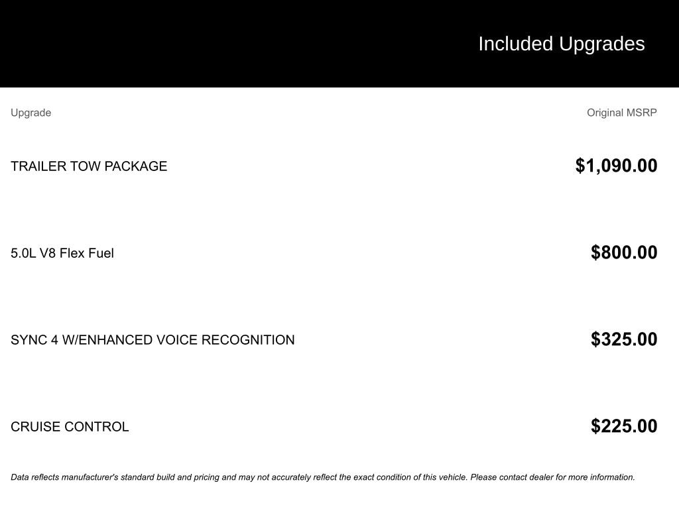Click the $800.00 MSRP value
The image size is (679, 509).
[x=624, y=253]
